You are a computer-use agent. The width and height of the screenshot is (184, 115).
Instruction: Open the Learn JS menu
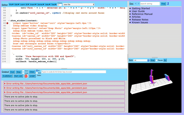pyautogui.click(x=25, y=5)
